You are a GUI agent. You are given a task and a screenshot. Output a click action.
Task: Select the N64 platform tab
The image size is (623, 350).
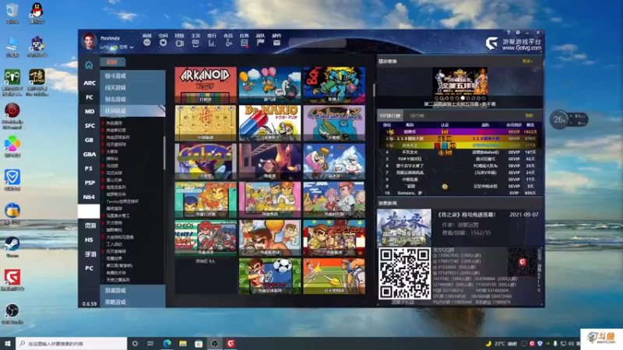tap(89, 197)
